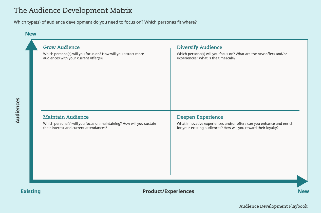321x213 pixels.
Task: Click the right-pointing arrowhead on the Product/Experiences axis
Action: [x=302, y=181]
